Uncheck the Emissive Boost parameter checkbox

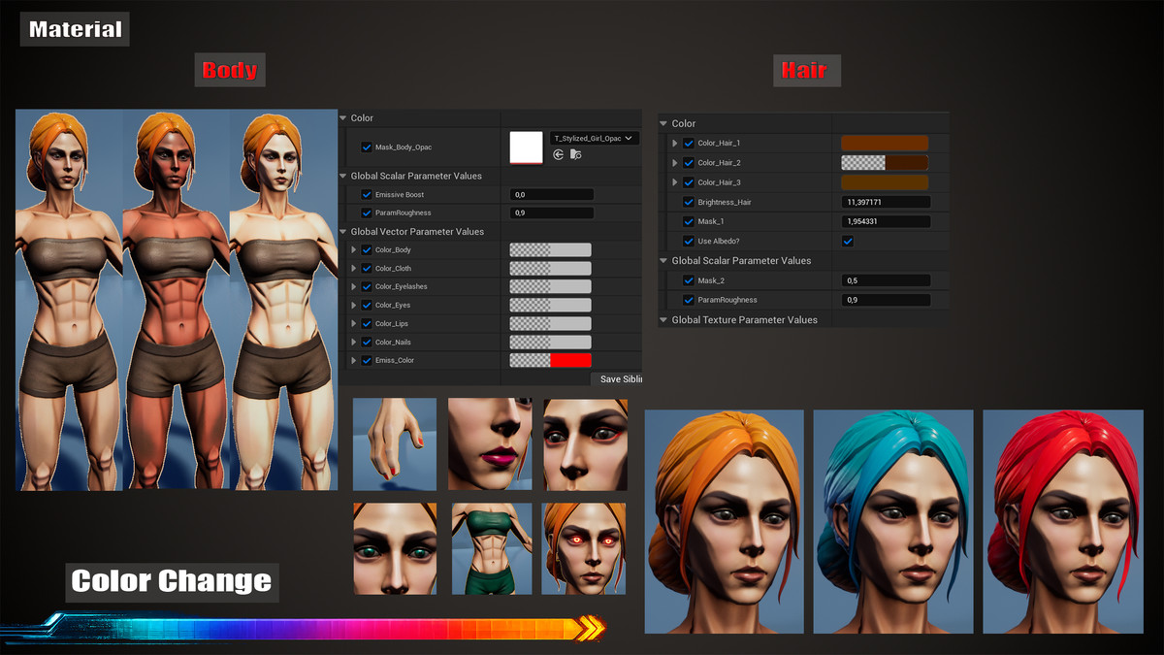pyautogui.click(x=367, y=195)
